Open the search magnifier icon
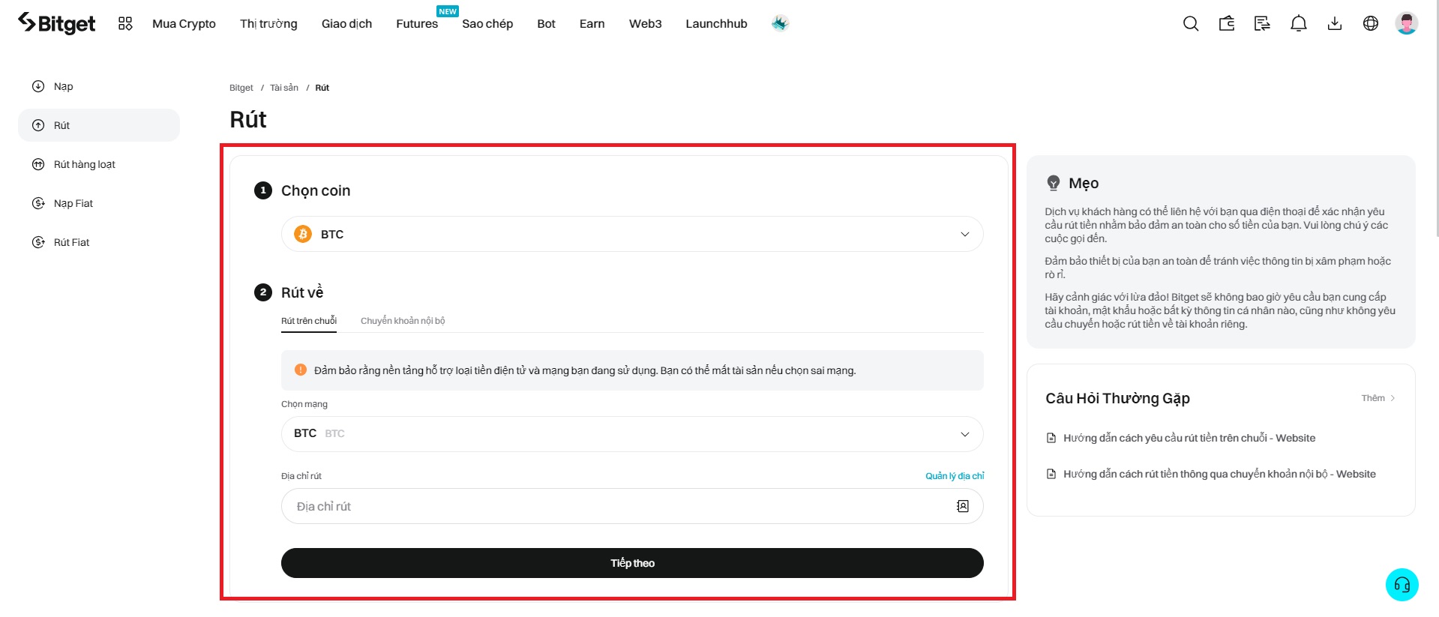Viewport: 1439px width, 617px height. (x=1191, y=23)
